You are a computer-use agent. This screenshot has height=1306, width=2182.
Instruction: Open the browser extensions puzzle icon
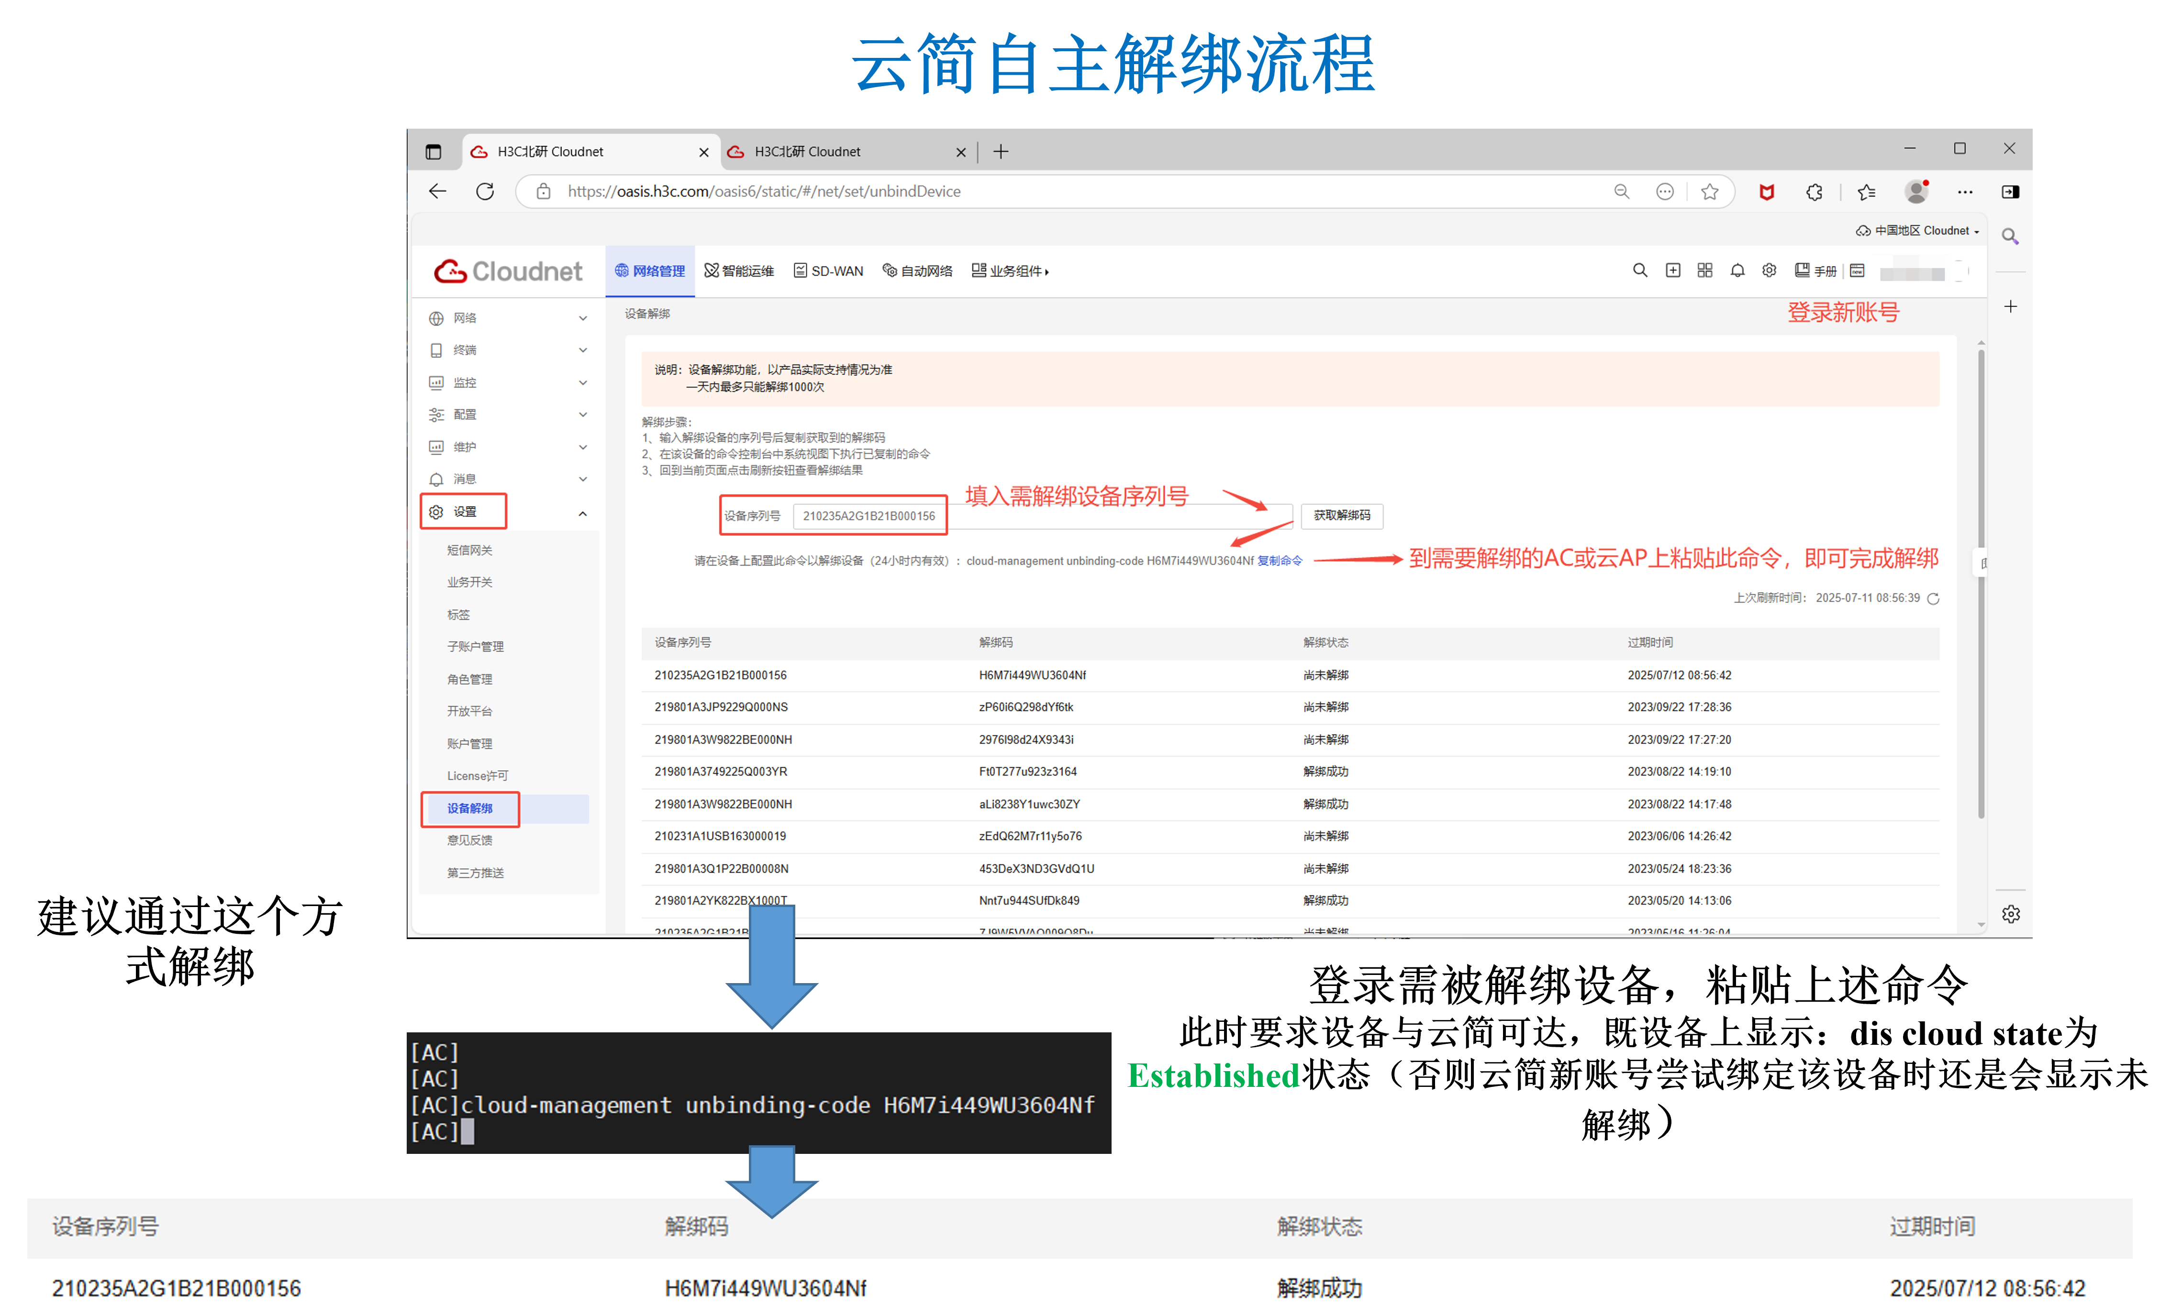coord(1814,191)
